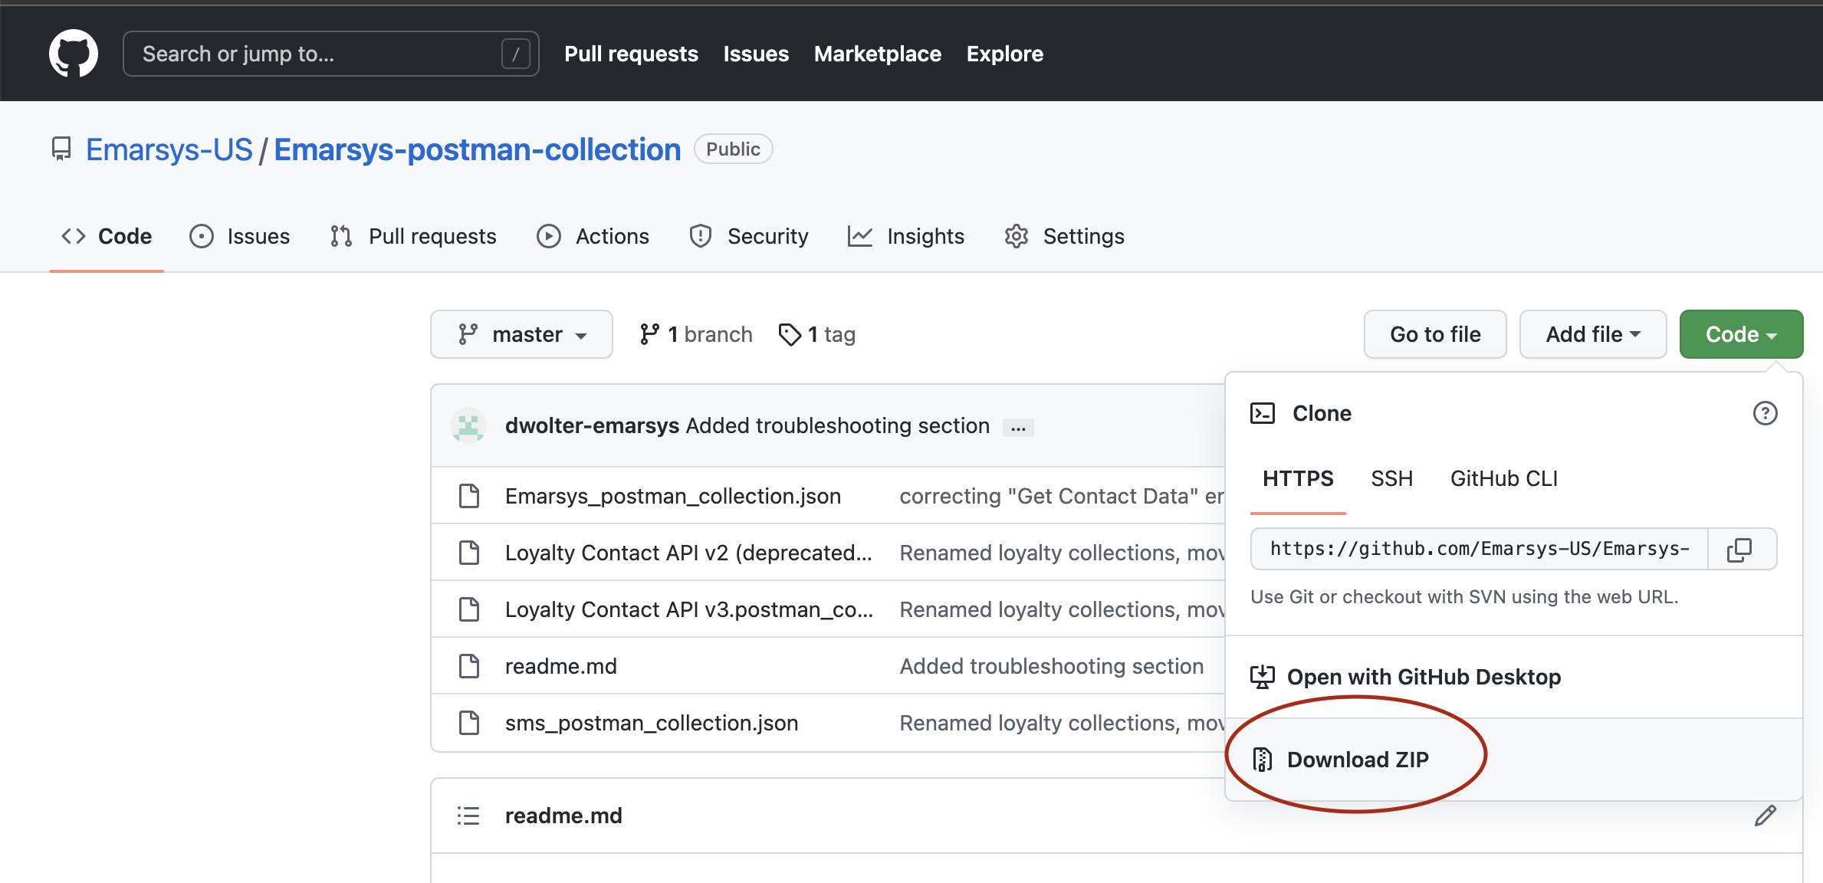
Task: Click Open with GitHub Desktop
Action: 1423,677
